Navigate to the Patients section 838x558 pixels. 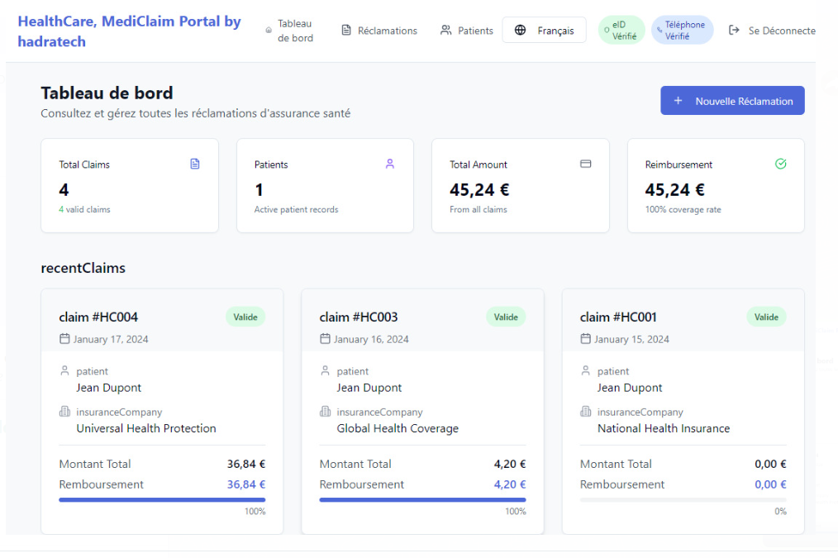(467, 31)
